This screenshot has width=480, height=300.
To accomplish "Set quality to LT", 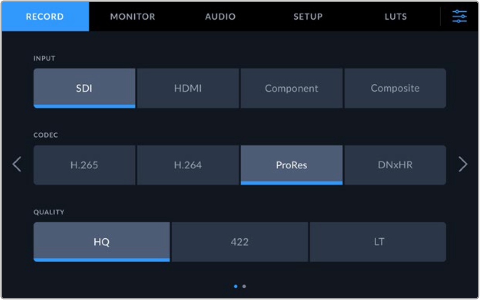I will pos(378,242).
